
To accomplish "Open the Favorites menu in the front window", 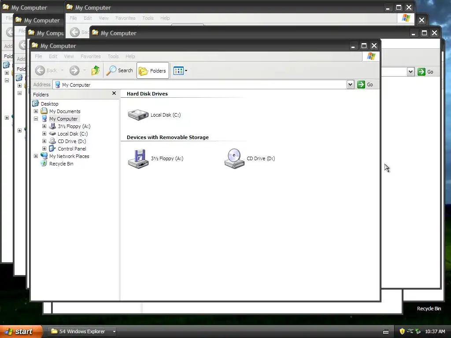I will (91, 56).
